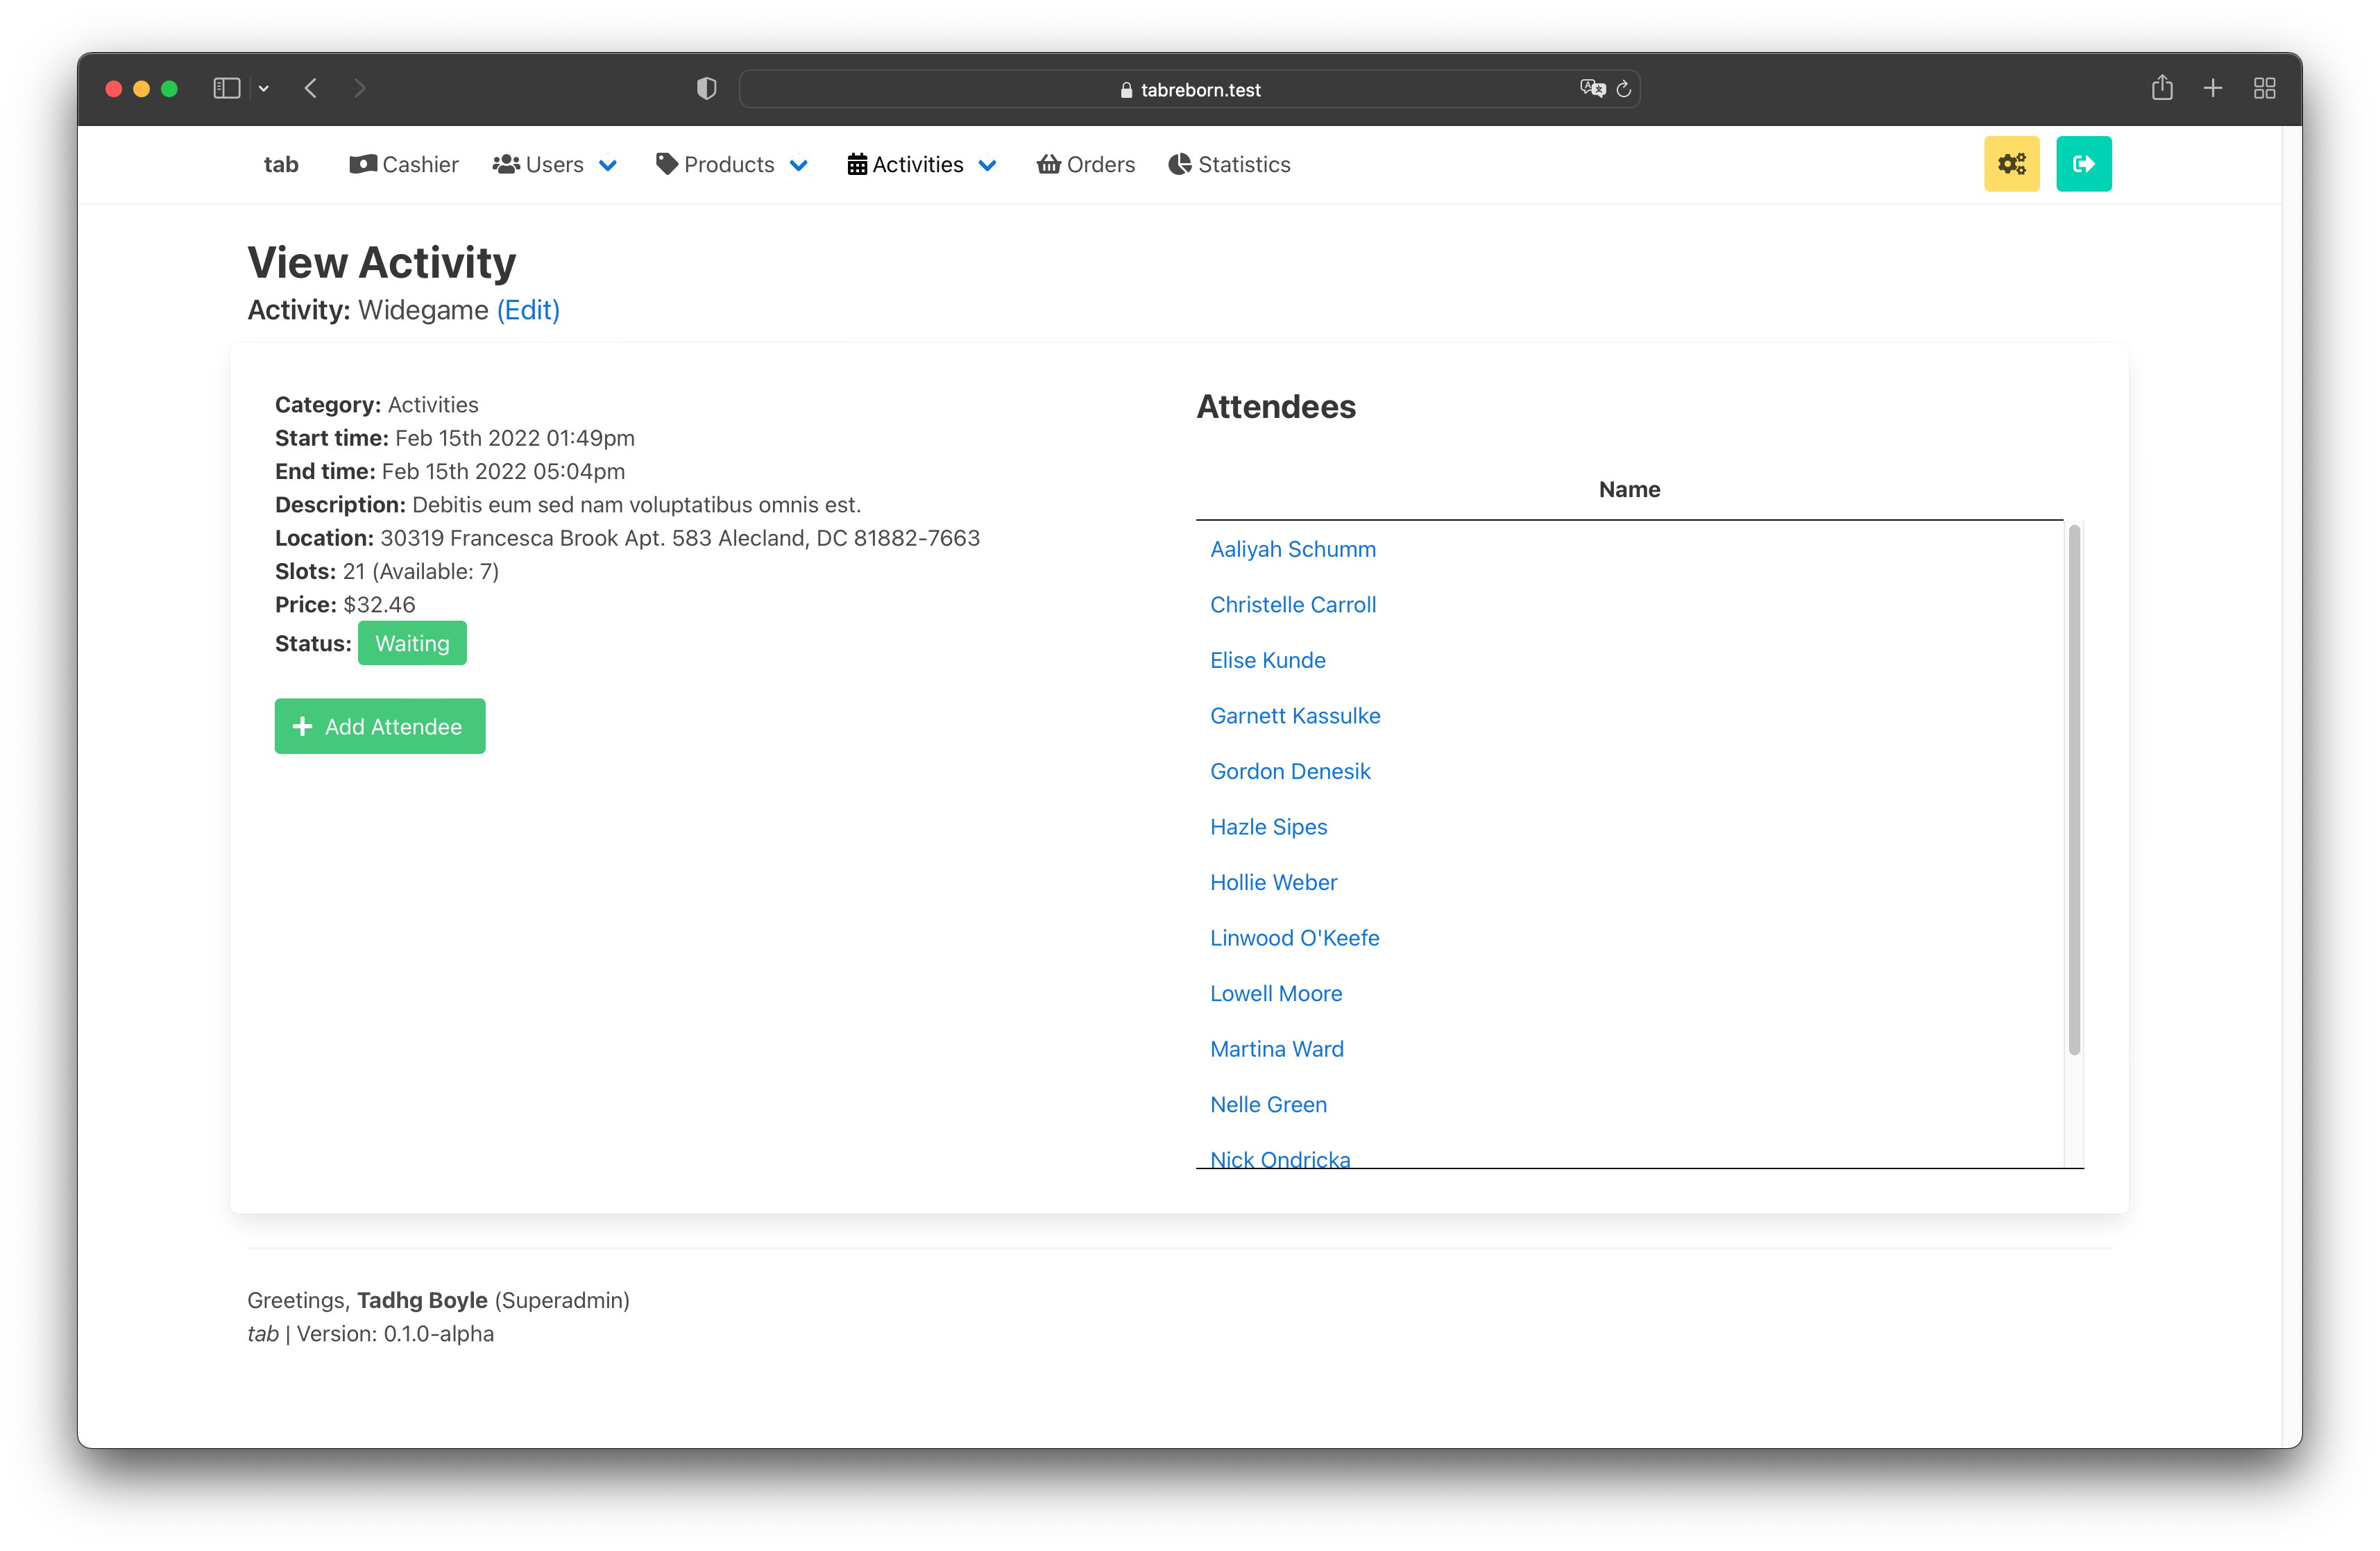Reload the page with refresh icon
Screen dimensions: 2380x1551
tap(1624, 89)
